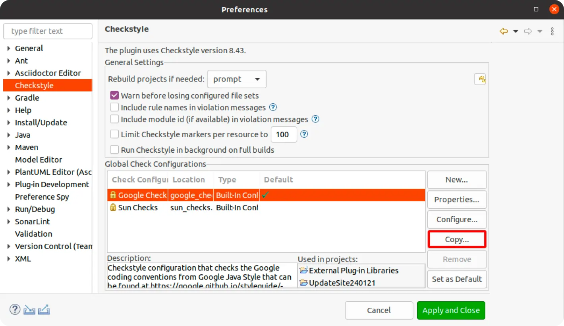
Task: Open the three-dot view menu icon
Action: (552, 31)
